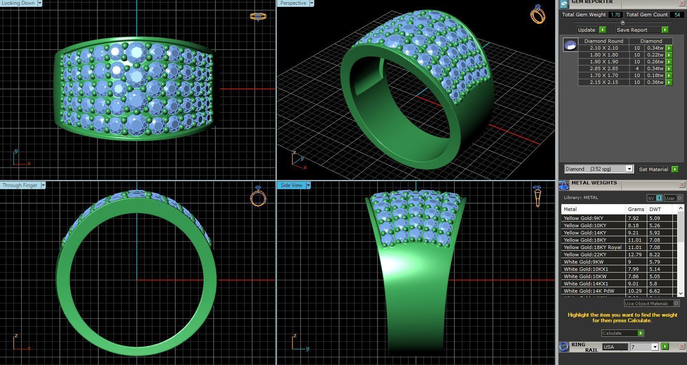
Task: Click the Looking Down viewport title
Action: [18, 3]
